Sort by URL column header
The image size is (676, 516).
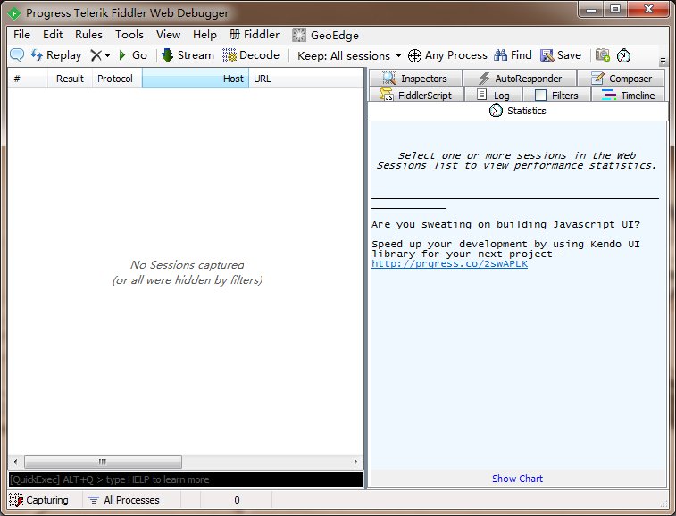pos(306,79)
